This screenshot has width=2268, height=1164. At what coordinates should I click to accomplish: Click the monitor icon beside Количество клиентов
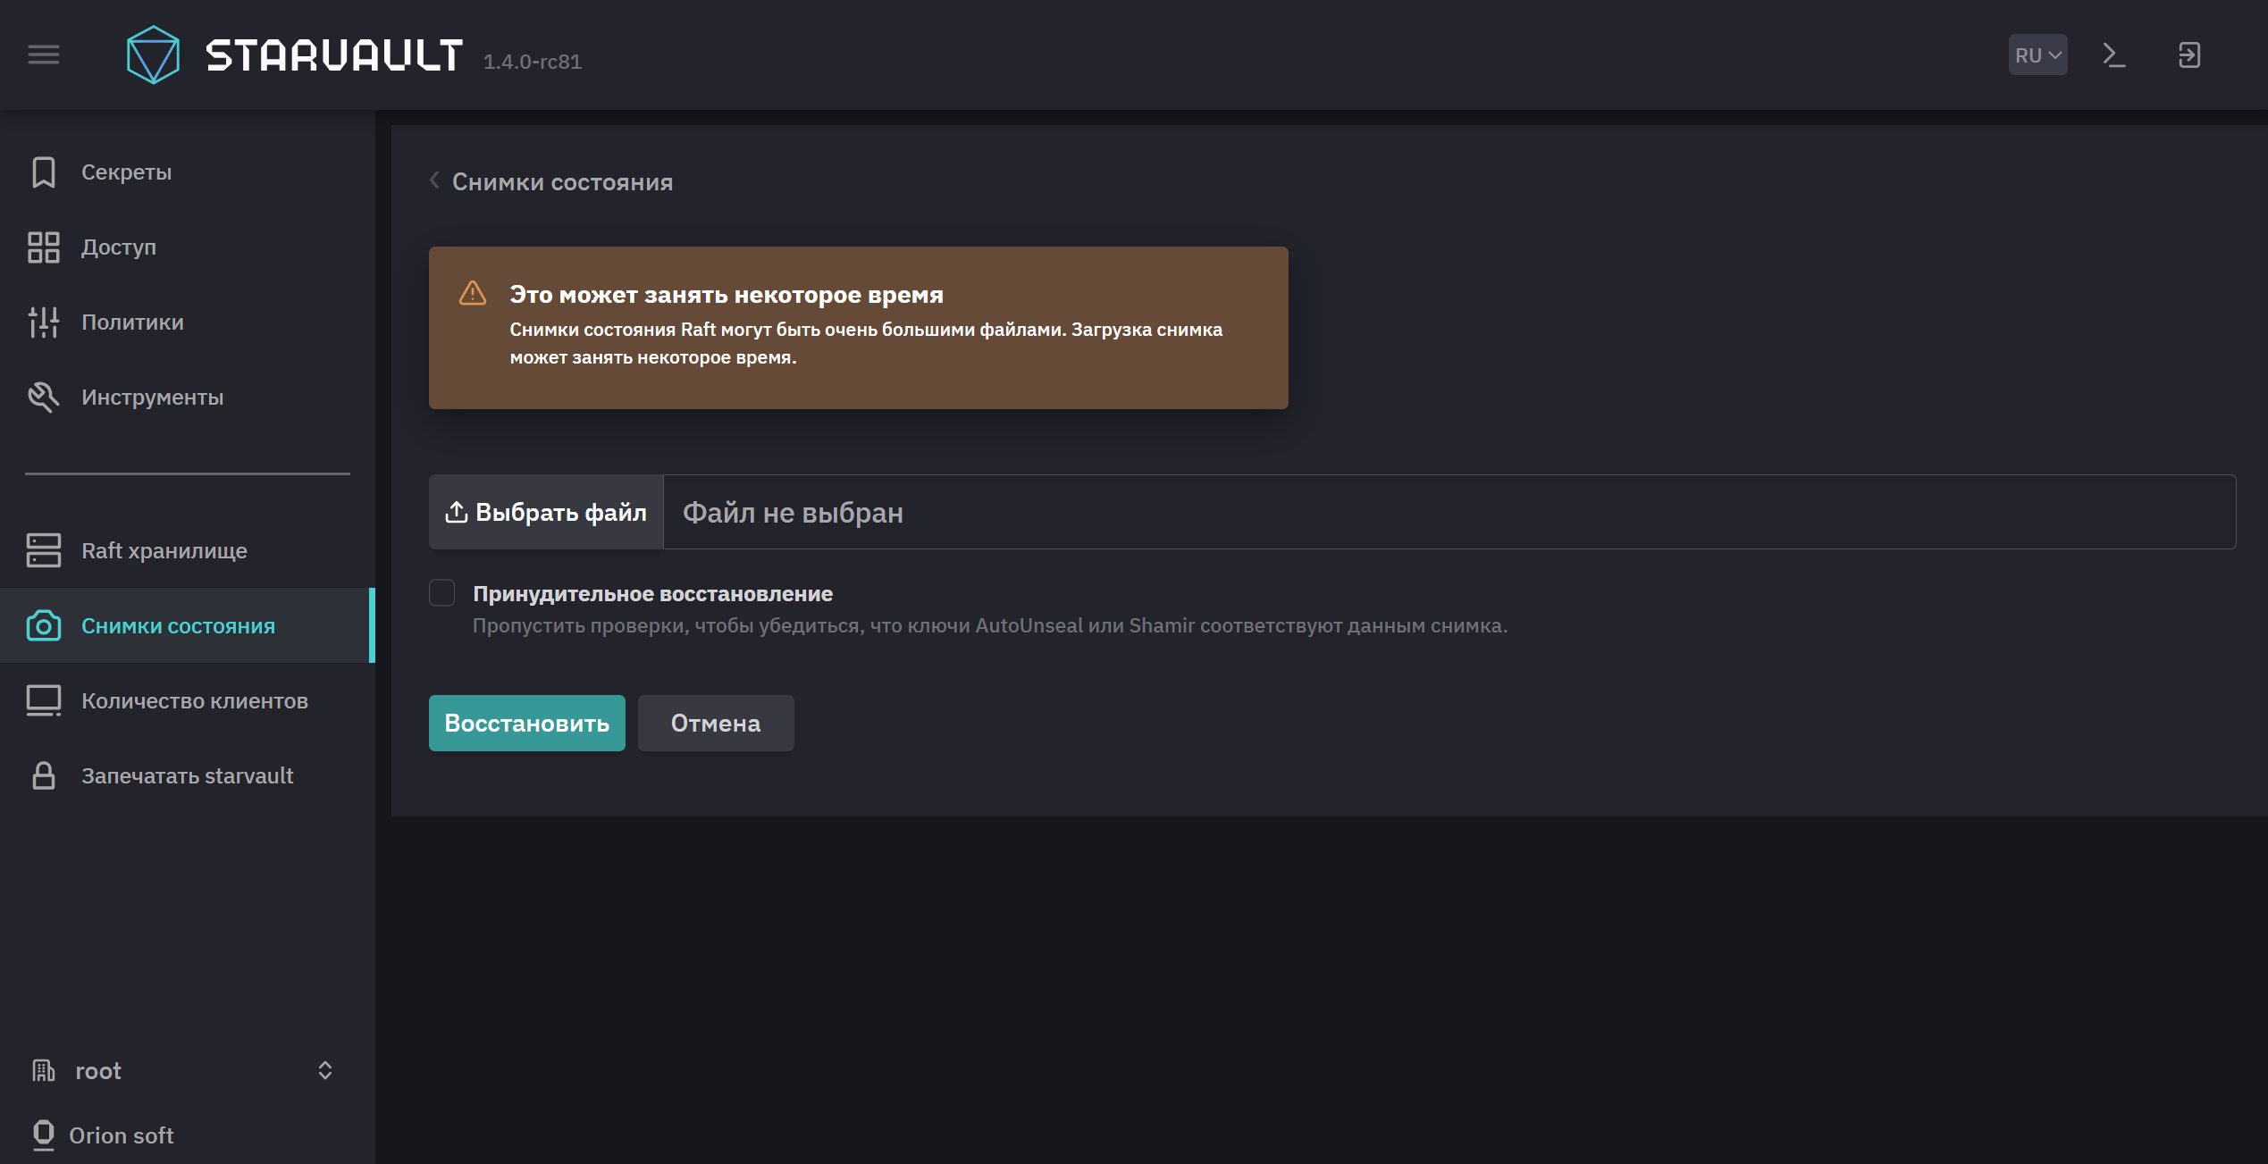point(44,701)
